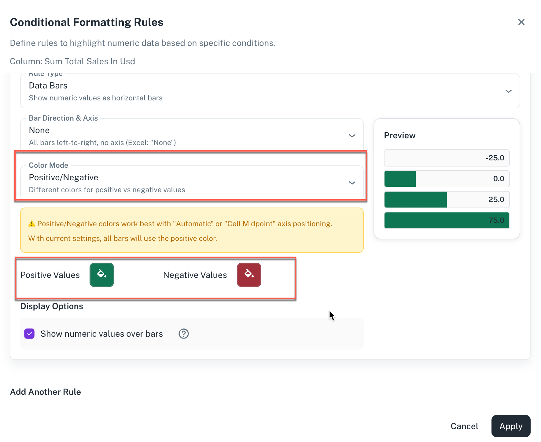Screen dimensions: 541x442
Task: Open the Negative Values paint bucket picker
Action: [x=249, y=275]
